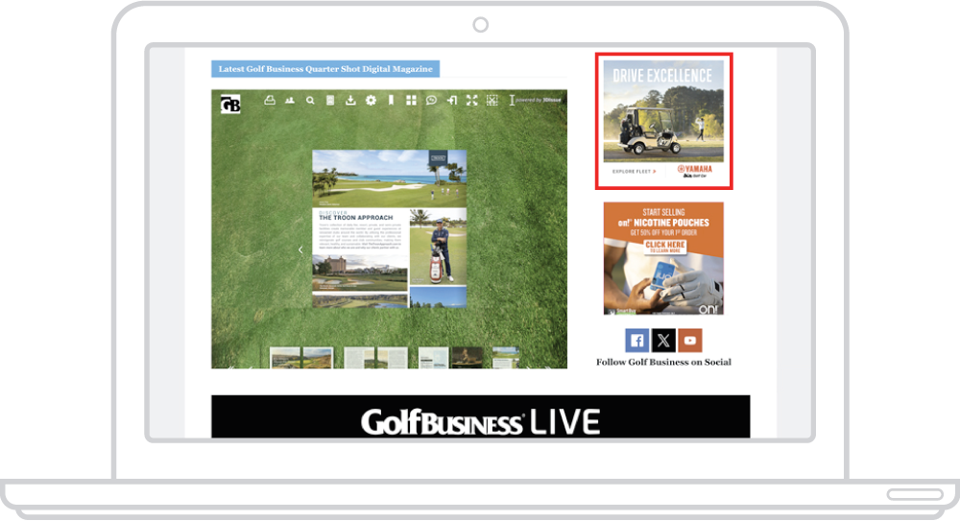The height and width of the screenshot is (521, 960).
Task: Open the contents page icon
Action: [330, 101]
